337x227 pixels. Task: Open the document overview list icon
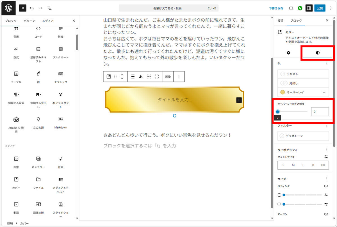coord(49,8)
